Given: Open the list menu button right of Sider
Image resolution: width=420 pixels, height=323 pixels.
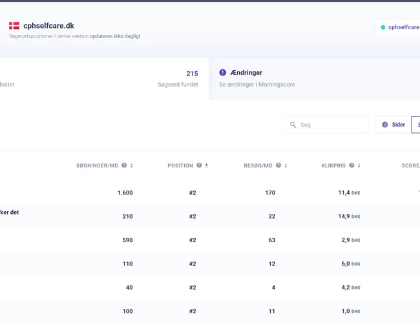Looking at the screenshot, I should click(416, 125).
